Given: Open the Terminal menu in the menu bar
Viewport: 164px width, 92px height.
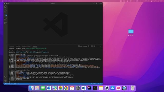Looking at the screenshot, I should point(37,1).
